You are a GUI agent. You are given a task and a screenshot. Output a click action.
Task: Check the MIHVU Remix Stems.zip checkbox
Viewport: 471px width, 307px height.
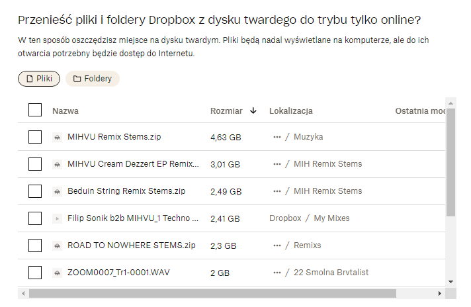tap(35, 137)
